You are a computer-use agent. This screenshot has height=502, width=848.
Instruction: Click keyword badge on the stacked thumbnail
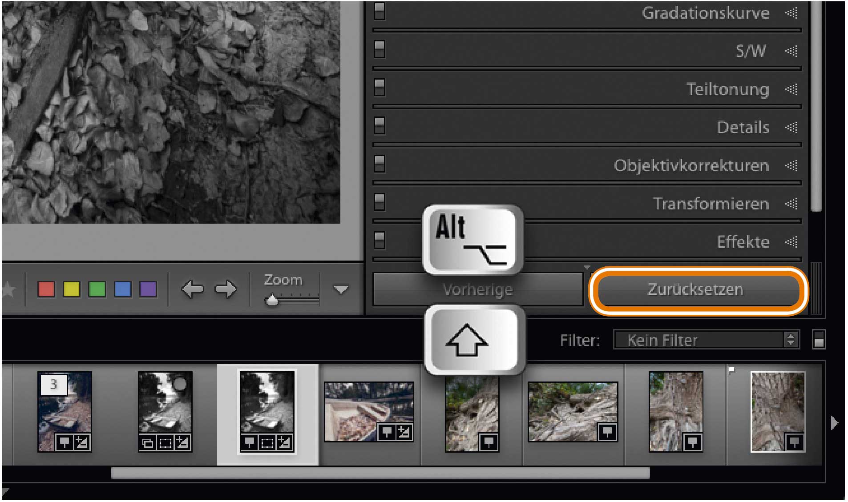[x=65, y=442]
